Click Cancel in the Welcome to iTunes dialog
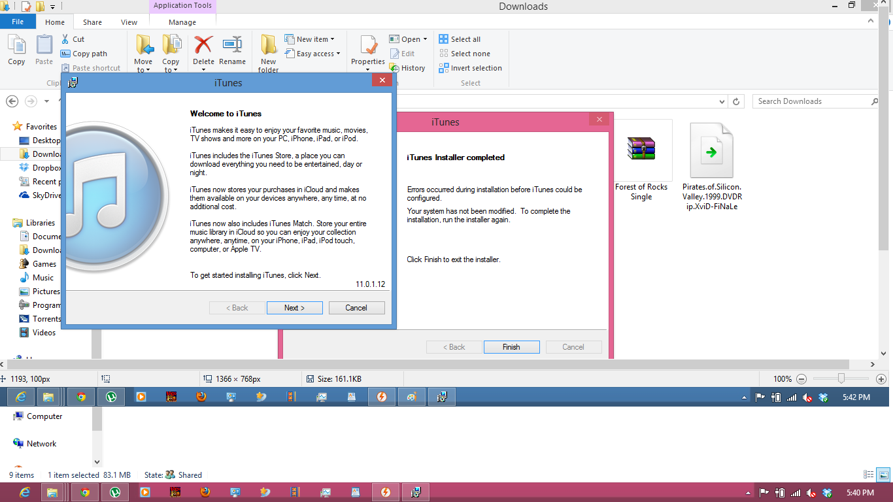893x502 pixels. tap(356, 308)
